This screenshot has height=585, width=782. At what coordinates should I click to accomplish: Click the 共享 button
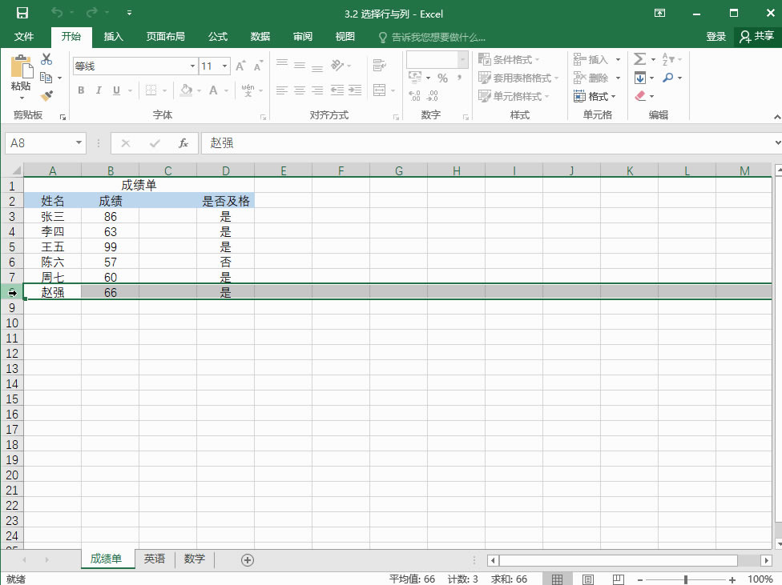pos(763,36)
